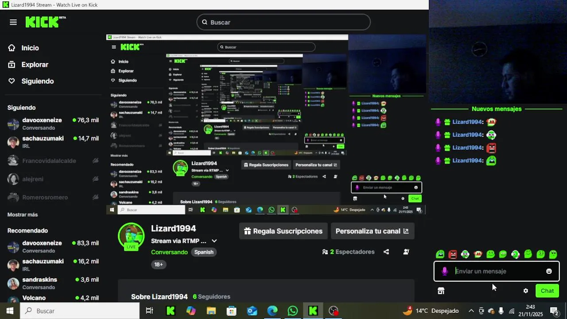
Task: Click the Stream via RTMP title text
Action: (x=179, y=241)
